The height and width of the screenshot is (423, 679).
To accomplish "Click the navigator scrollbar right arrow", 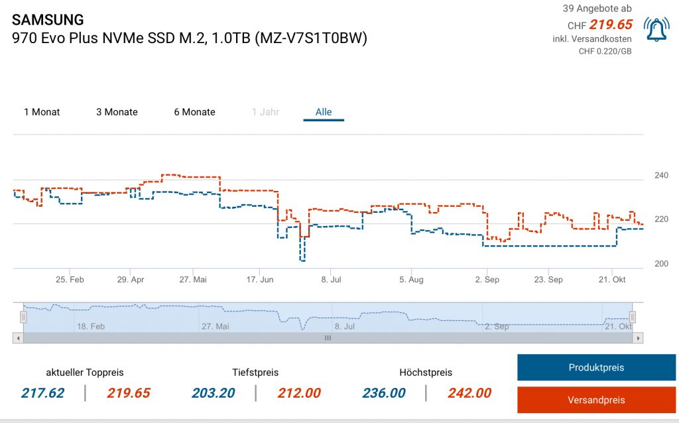I will (x=638, y=338).
